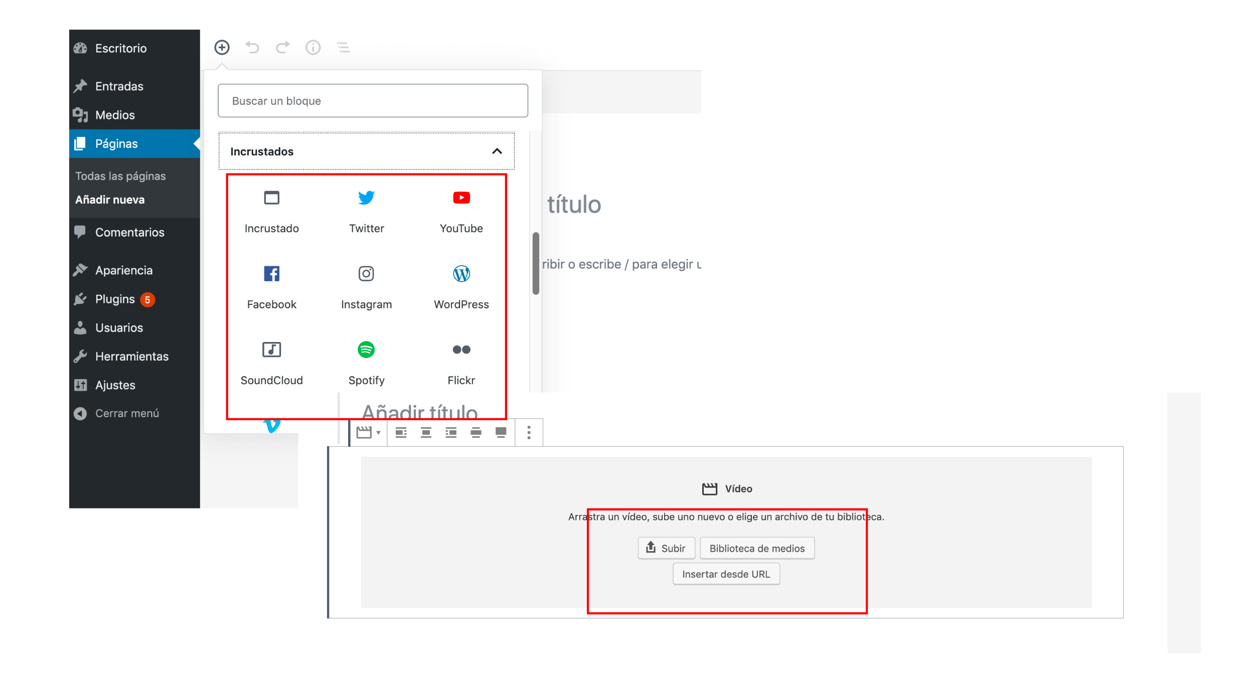
Task: Open the video block type dropdown arrow
Action: (x=378, y=432)
